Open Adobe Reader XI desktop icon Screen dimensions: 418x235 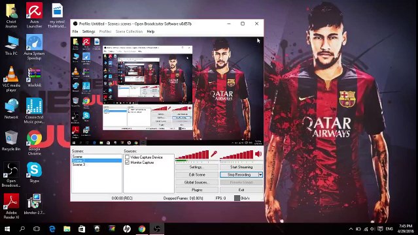point(11,206)
